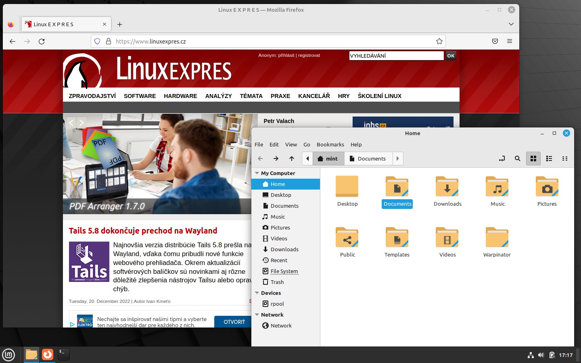Collapse the Network sidebar section
This screenshot has height=363, width=581.
pos(257,315)
